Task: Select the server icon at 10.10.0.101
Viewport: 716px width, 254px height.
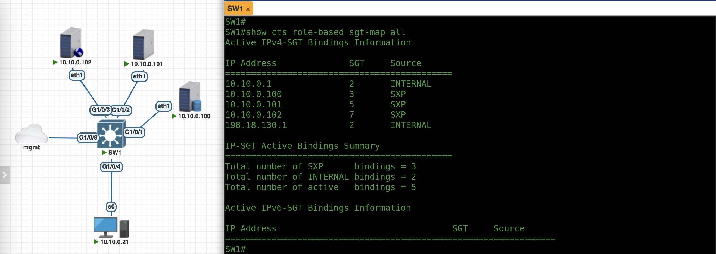Action: pos(143,45)
